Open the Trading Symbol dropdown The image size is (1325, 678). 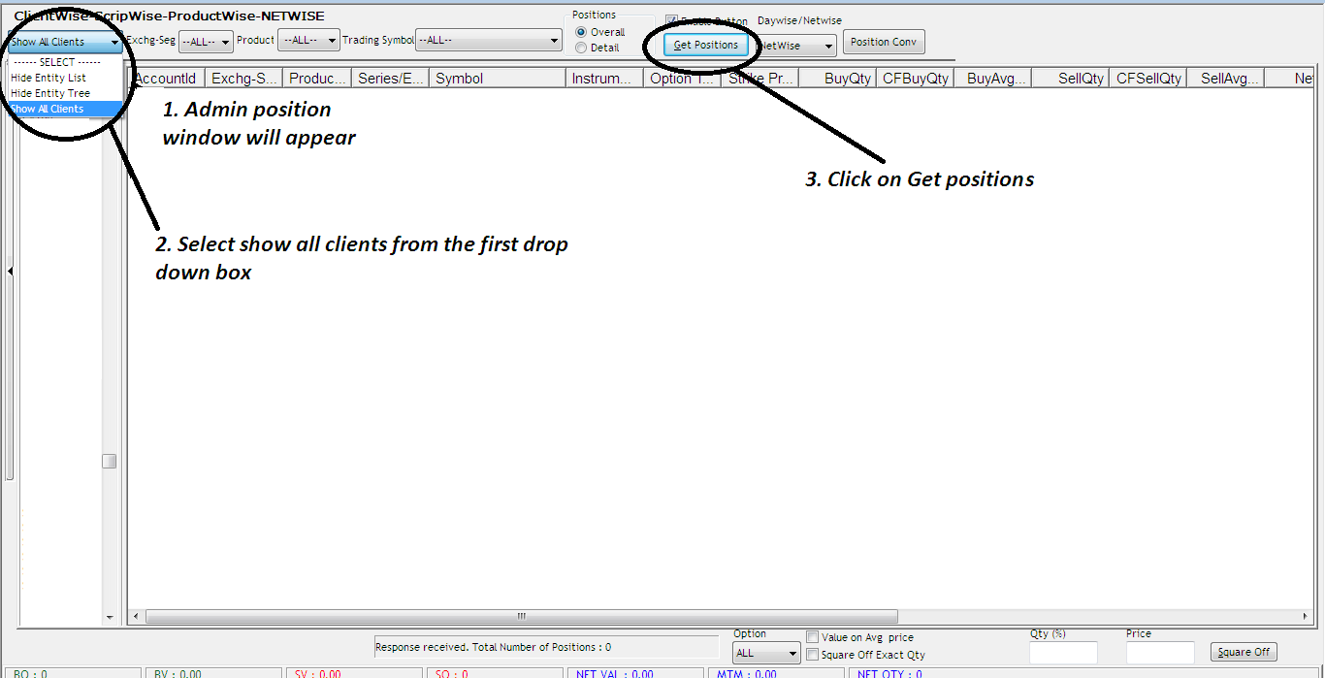pyautogui.click(x=489, y=41)
